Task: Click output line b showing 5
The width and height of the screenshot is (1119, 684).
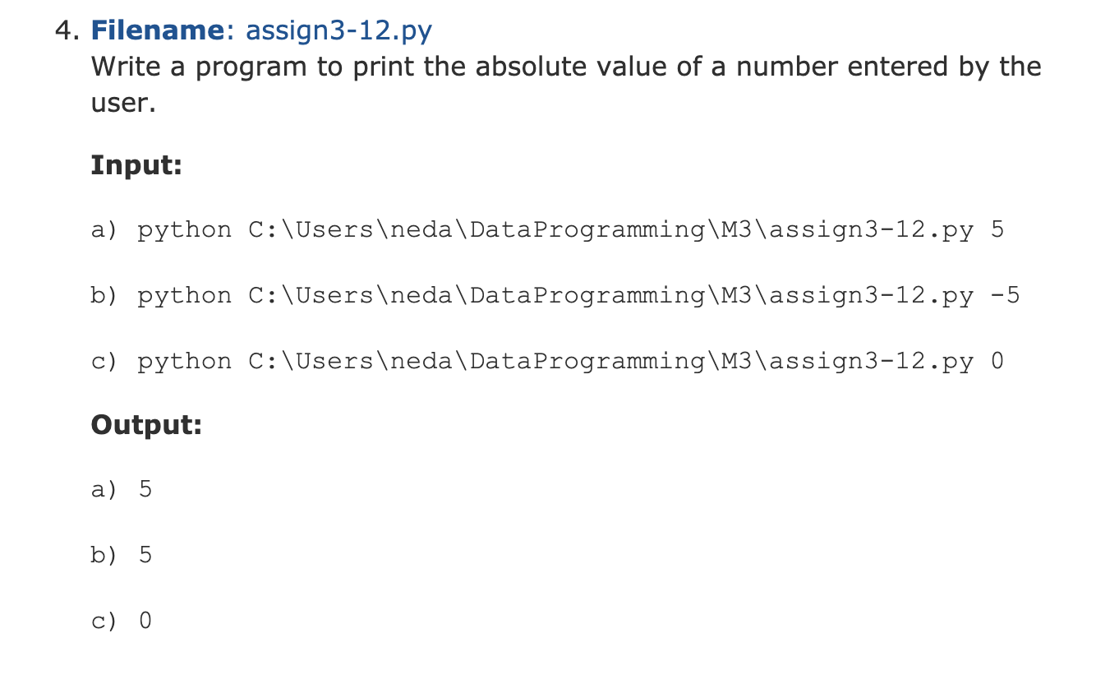Action: (x=122, y=556)
